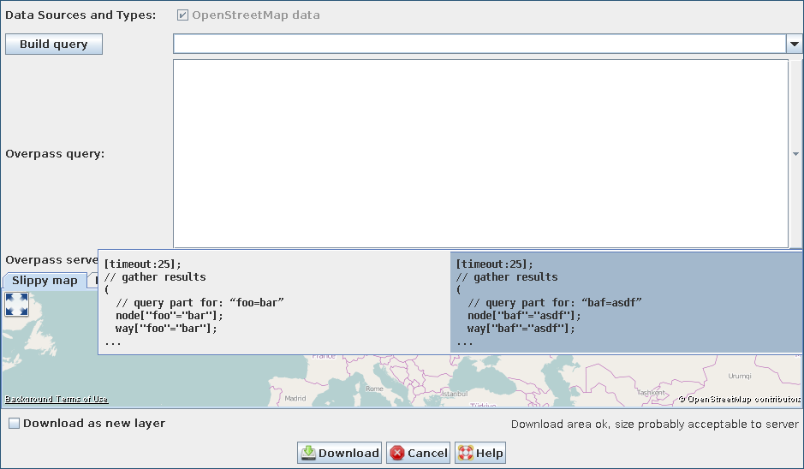Click the map near the Rome label

(x=374, y=388)
